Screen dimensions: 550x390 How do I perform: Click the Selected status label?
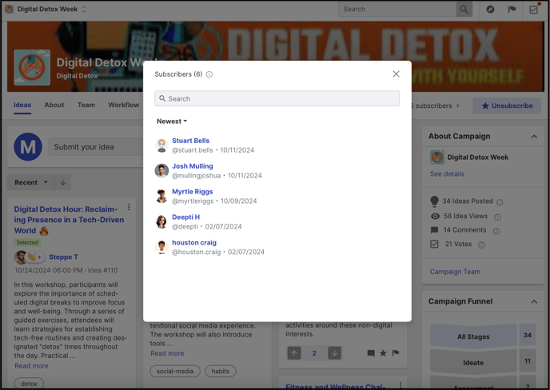(27, 242)
